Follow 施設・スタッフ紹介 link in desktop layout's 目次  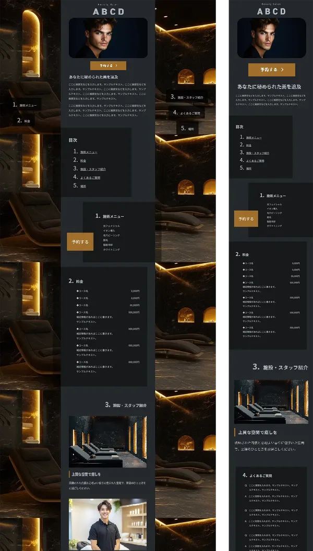(x=93, y=169)
